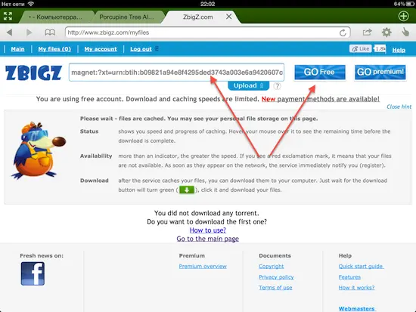Screen dimensions: 416x312
Task: Open browser settings gear
Action: coord(387,32)
